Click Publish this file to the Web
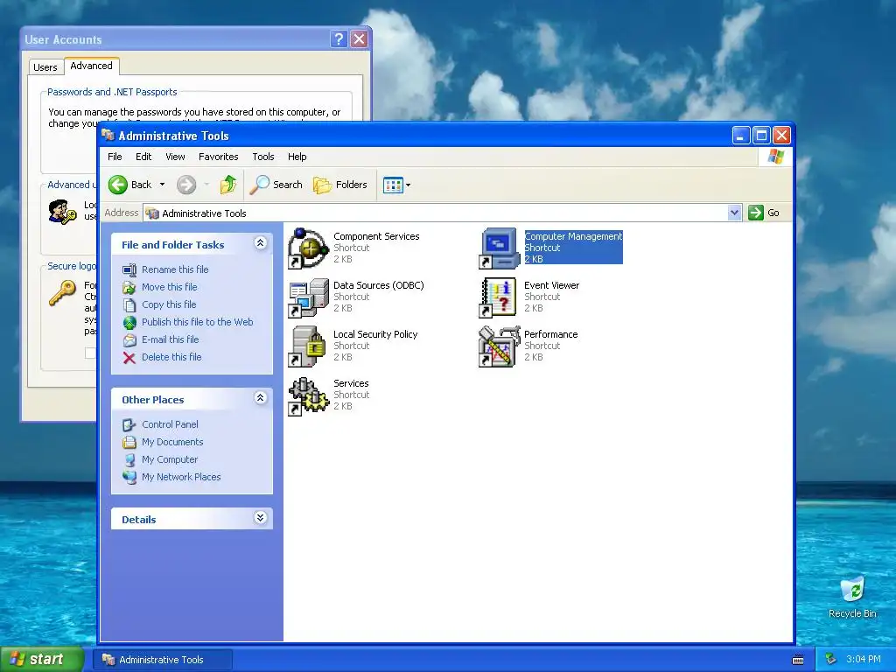896x672 pixels. click(197, 322)
